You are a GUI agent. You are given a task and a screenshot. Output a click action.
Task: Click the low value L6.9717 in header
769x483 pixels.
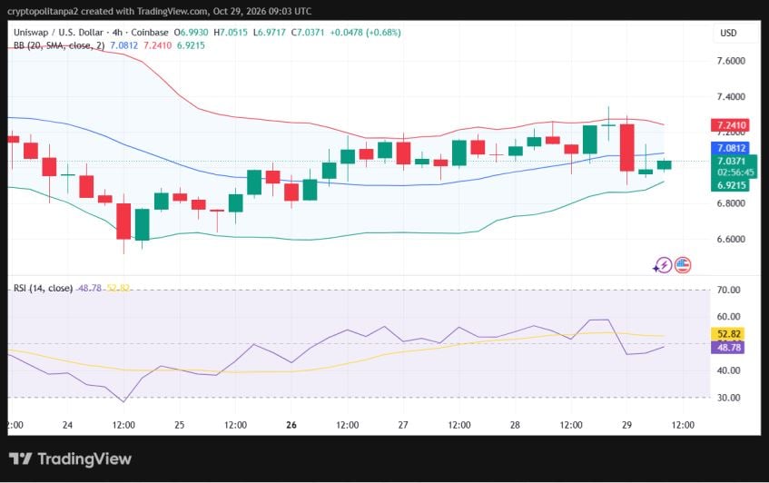(270, 33)
